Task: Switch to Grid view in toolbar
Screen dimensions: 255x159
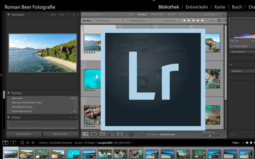Action: point(85,134)
